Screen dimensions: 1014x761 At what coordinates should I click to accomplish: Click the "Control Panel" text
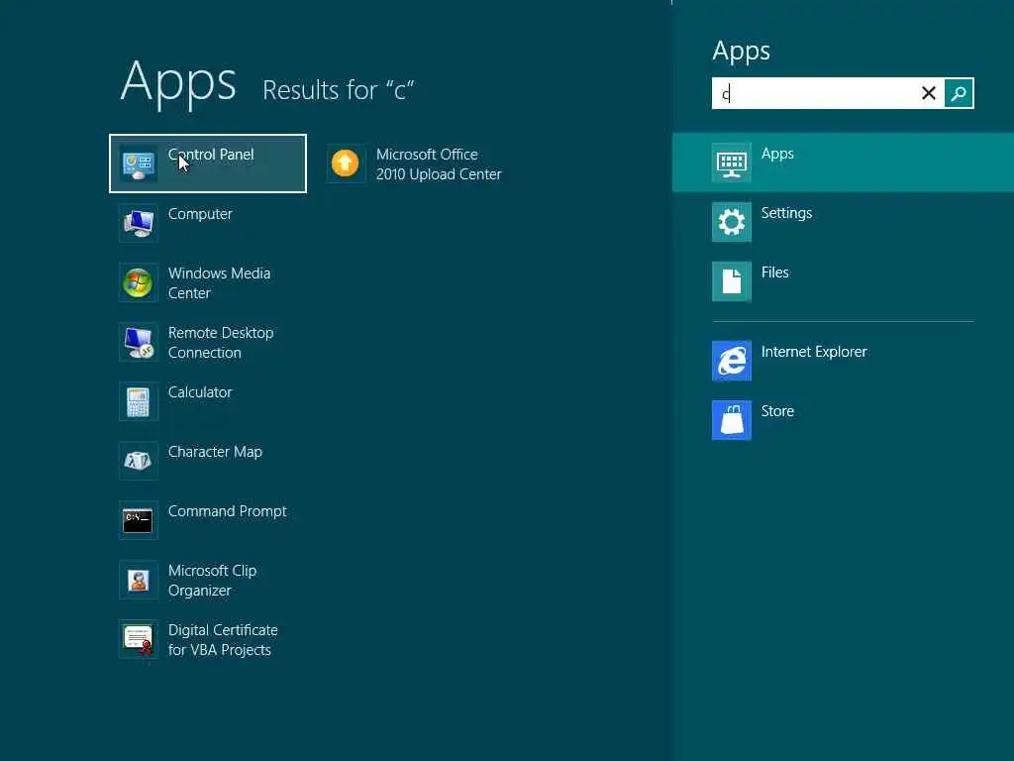click(211, 155)
